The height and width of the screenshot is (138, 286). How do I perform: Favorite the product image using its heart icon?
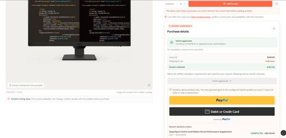(149, 85)
